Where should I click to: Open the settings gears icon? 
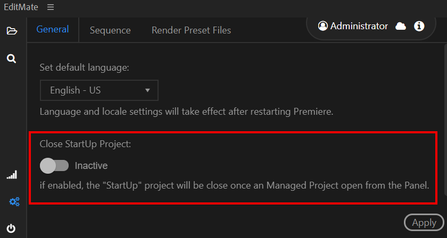14,202
